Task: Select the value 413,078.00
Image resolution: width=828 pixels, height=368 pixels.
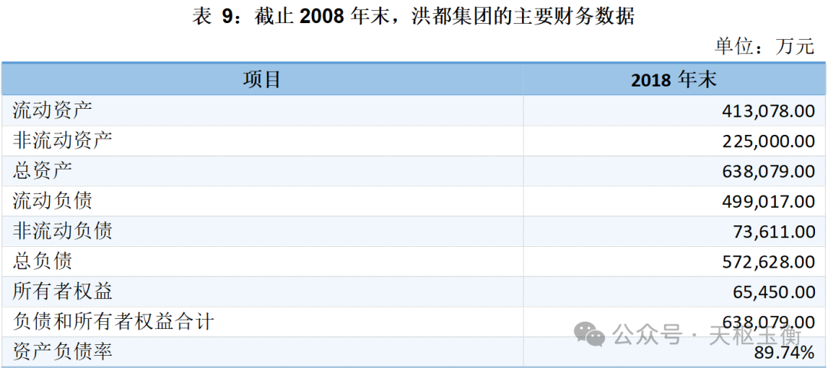Action: [x=768, y=111]
